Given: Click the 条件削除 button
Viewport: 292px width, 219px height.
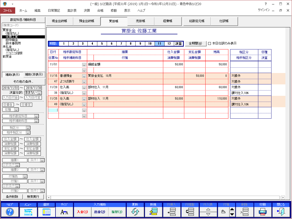Looking at the screenshot, I should click(x=12, y=197).
